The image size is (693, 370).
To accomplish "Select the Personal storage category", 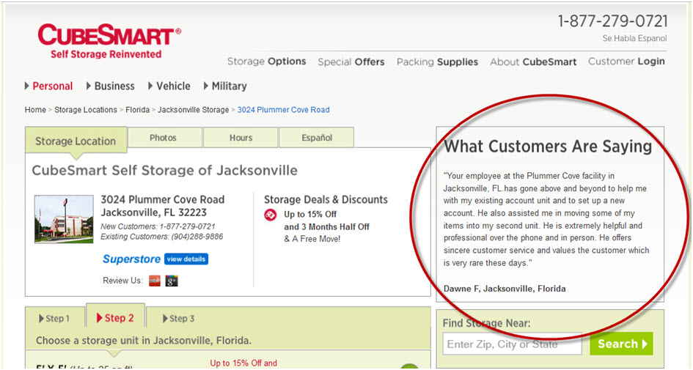I will click(48, 86).
